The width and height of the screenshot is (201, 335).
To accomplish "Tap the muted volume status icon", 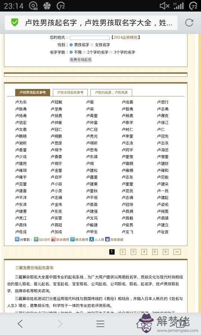I will click(165, 6).
